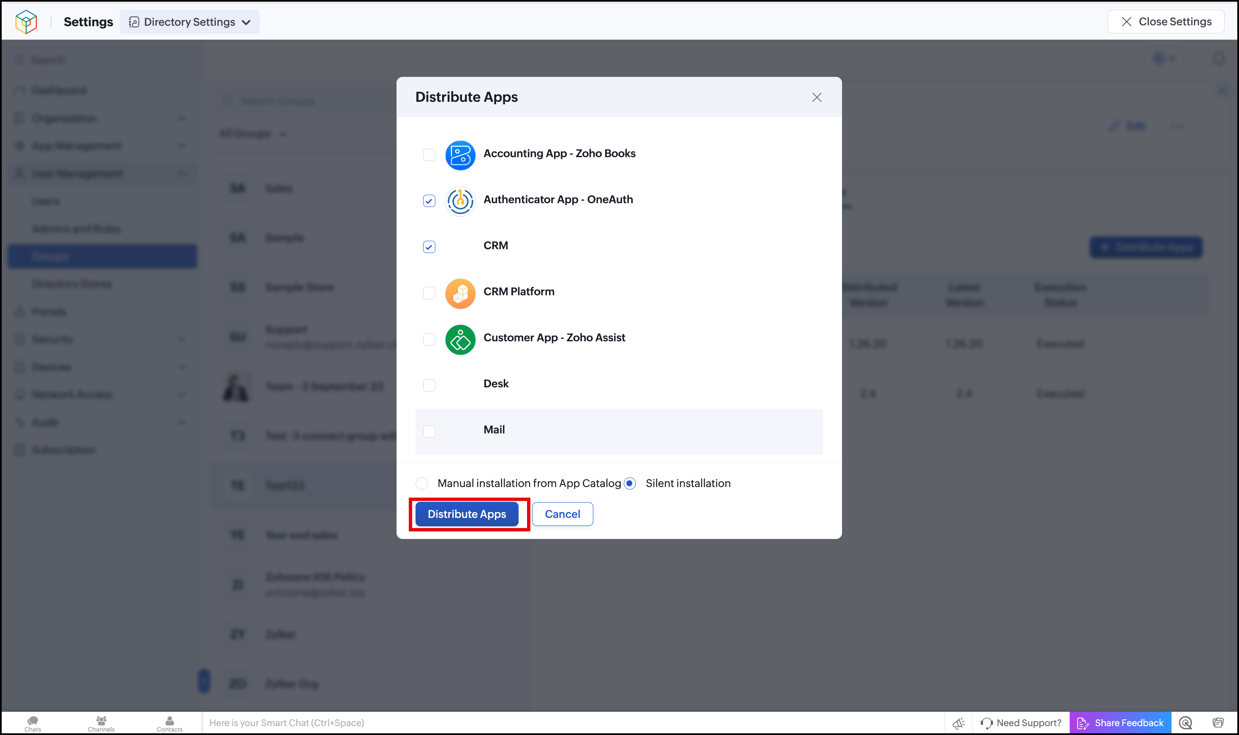This screenshot has width=1239, height=735.
Task: Click the Desk app label
Action: (496, 384)
